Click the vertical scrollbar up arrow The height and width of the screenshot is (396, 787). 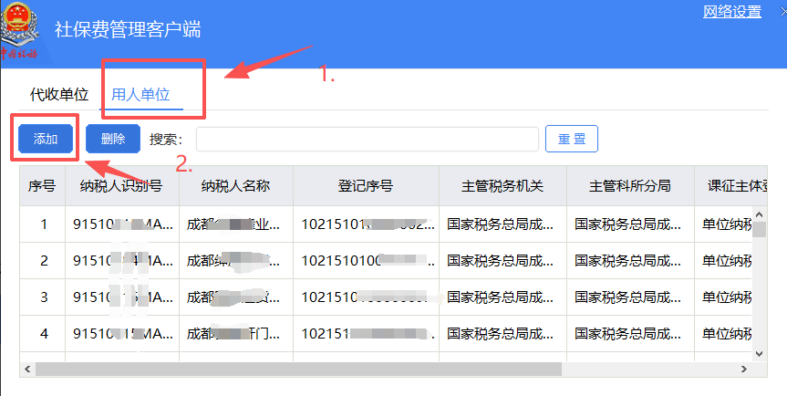(x=759, y=214)
